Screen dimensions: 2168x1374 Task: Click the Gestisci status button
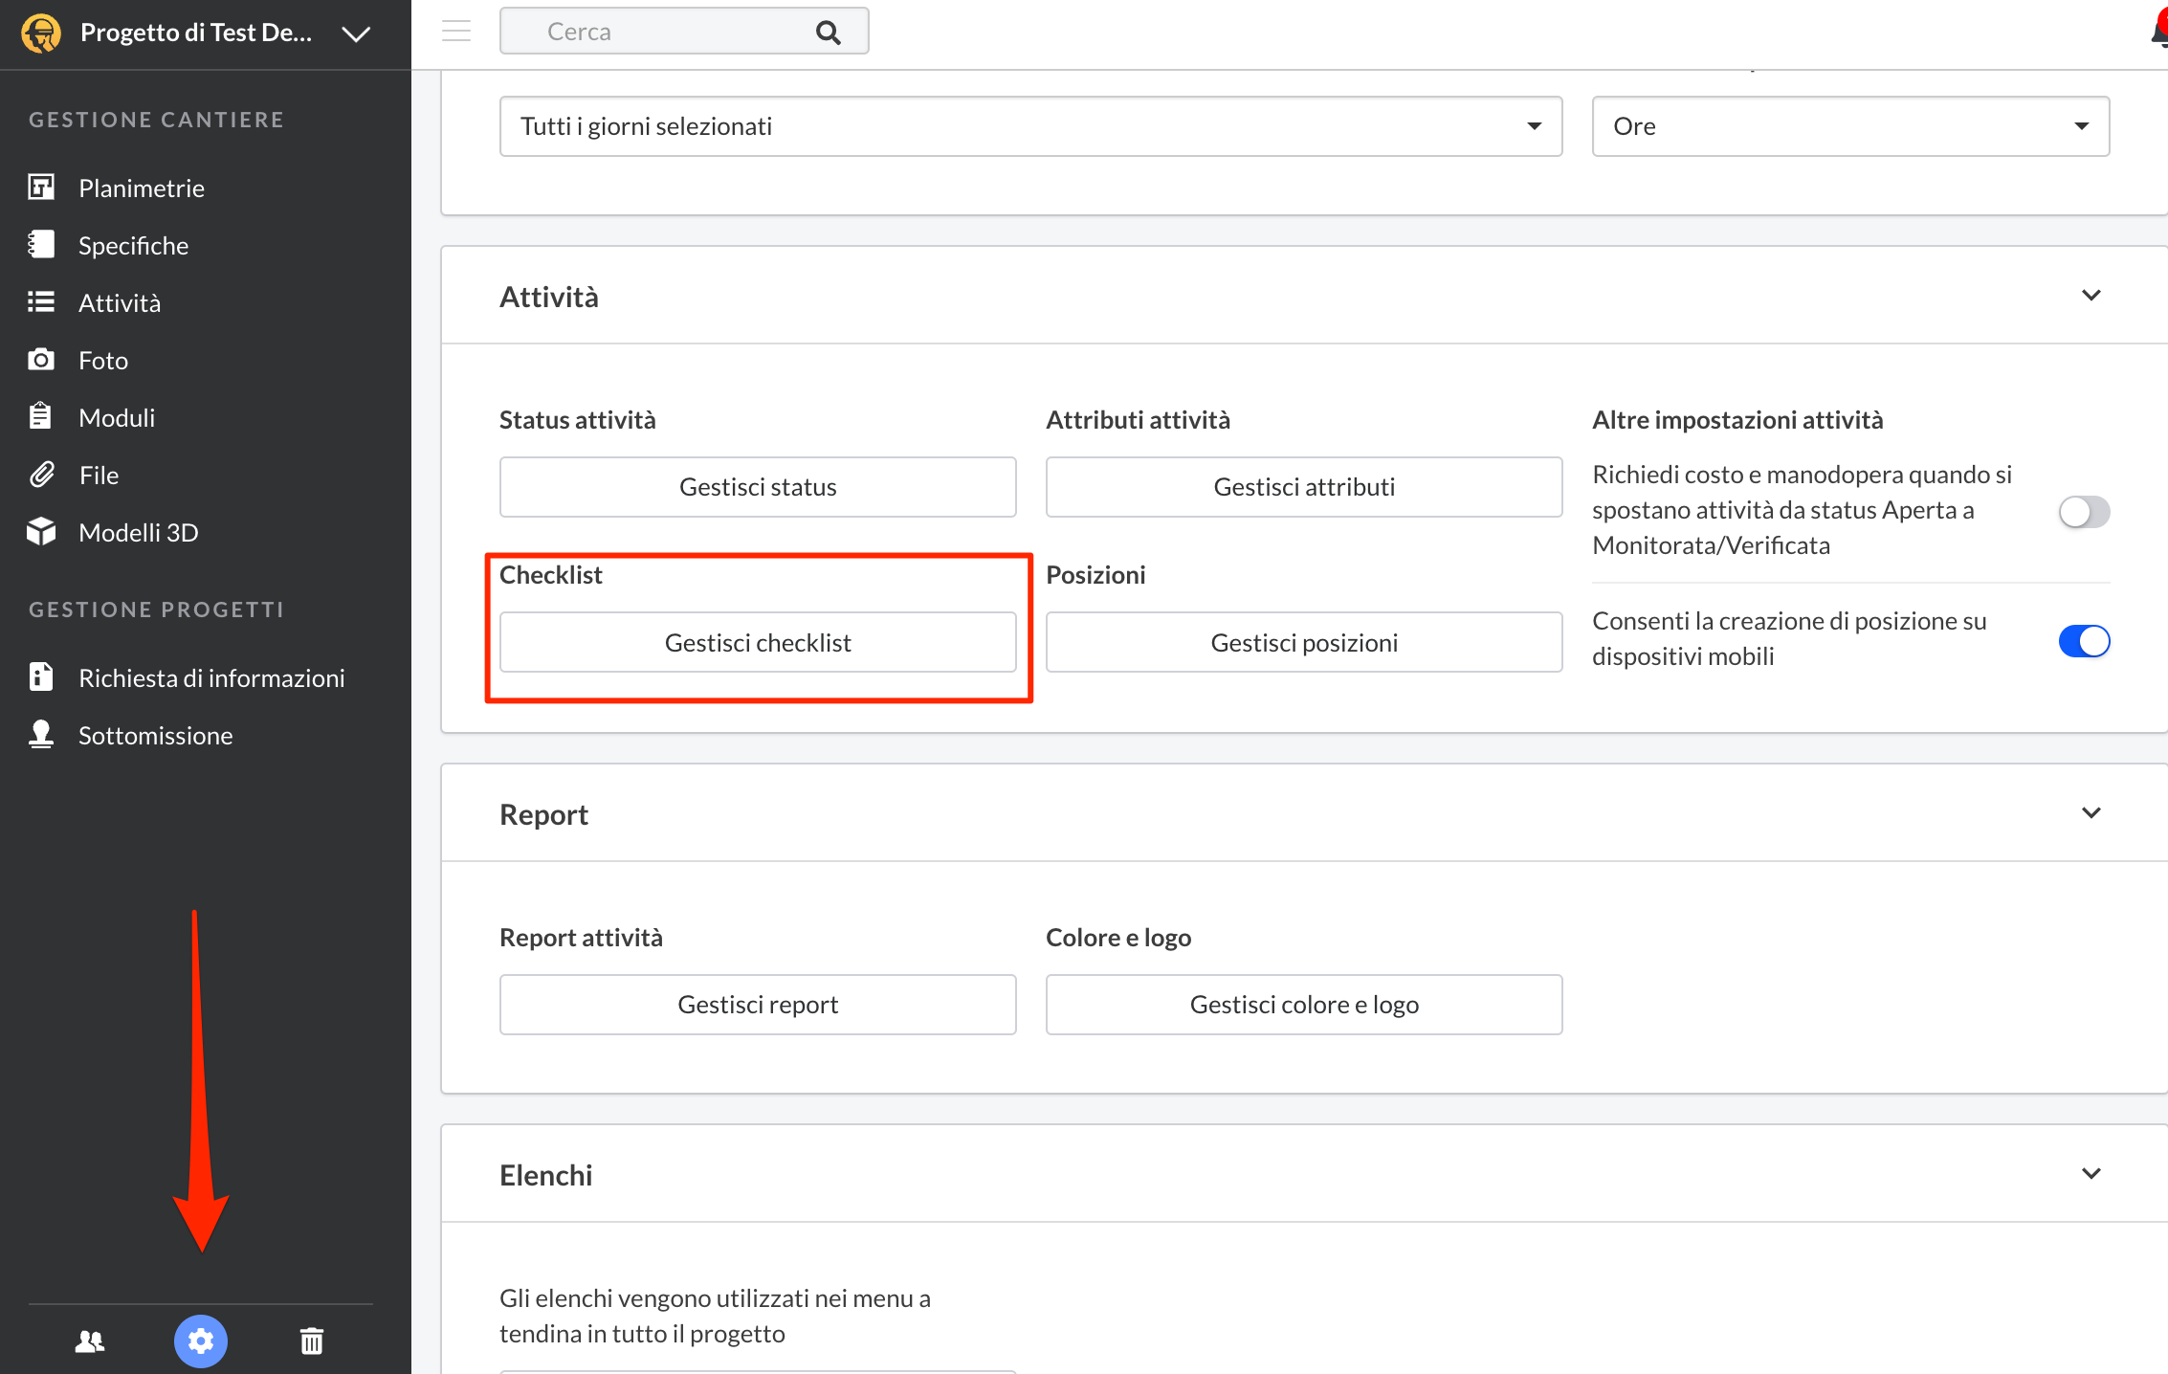[758, 487]
